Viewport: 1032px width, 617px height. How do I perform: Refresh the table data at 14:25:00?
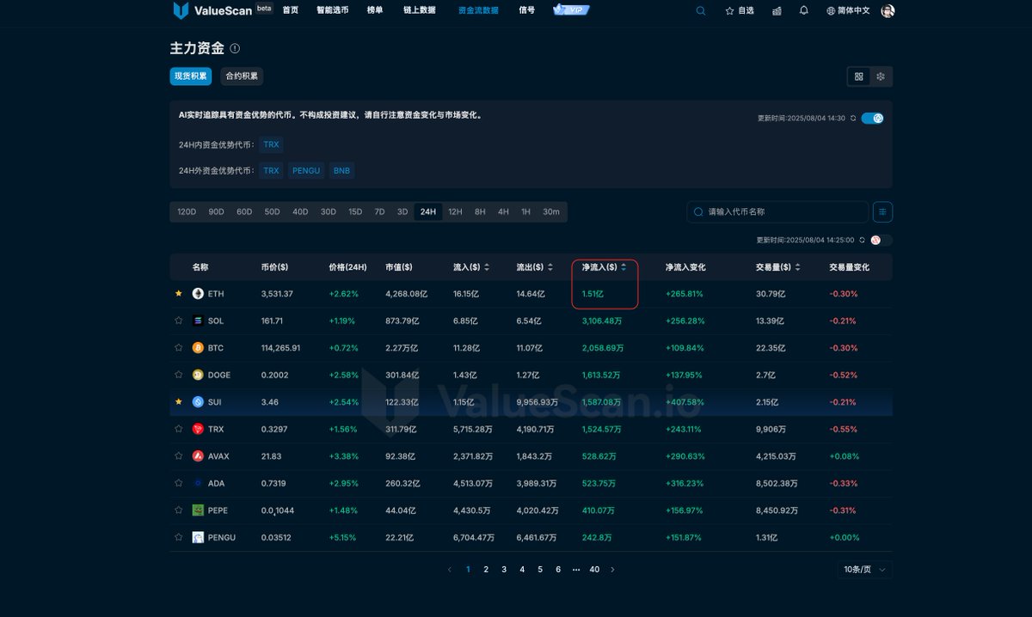click(x=861, y=241)
